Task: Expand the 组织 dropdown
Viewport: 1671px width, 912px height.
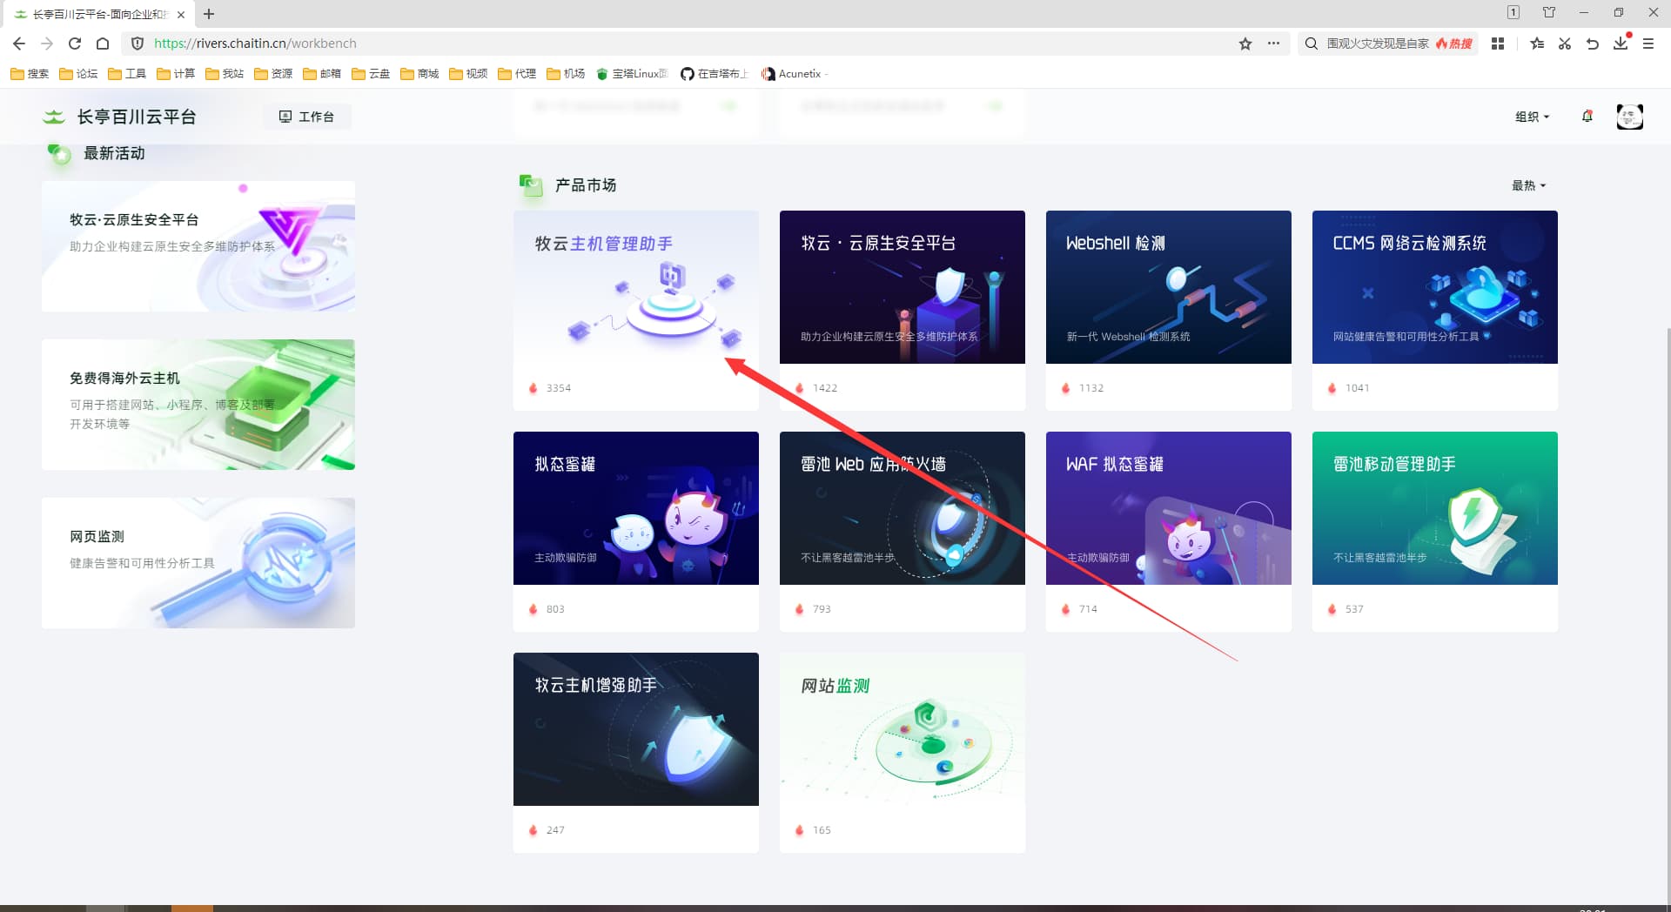Action: coord(1532,117)
